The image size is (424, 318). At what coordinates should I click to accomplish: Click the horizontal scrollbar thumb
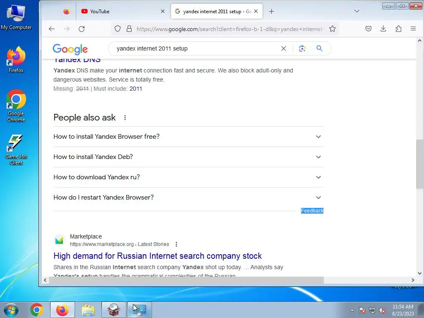[x=186, y=280]
